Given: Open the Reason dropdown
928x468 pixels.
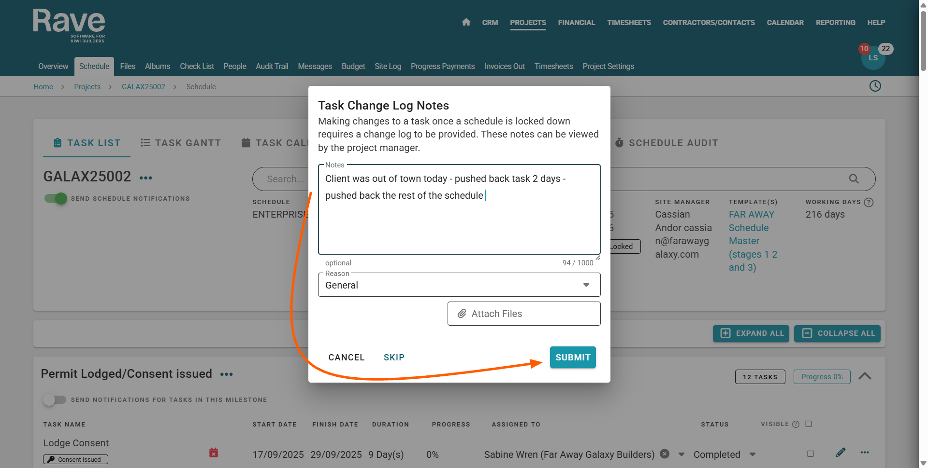Looking at the screenshot, I should coord(459,285).
